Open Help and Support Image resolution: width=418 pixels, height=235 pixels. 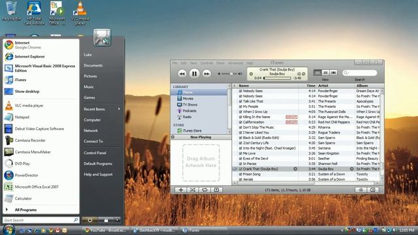point(98,174)
